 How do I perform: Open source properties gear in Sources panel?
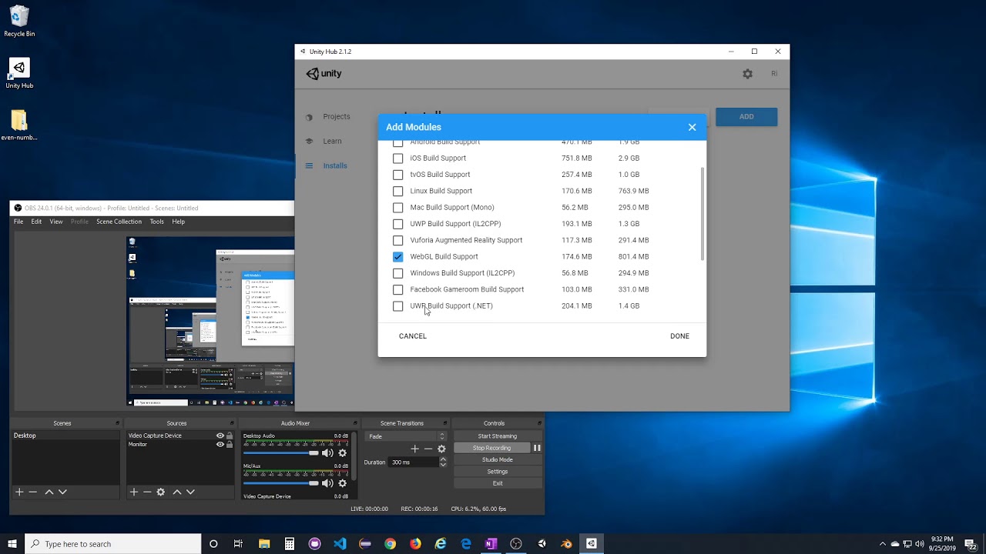point(160,492)
